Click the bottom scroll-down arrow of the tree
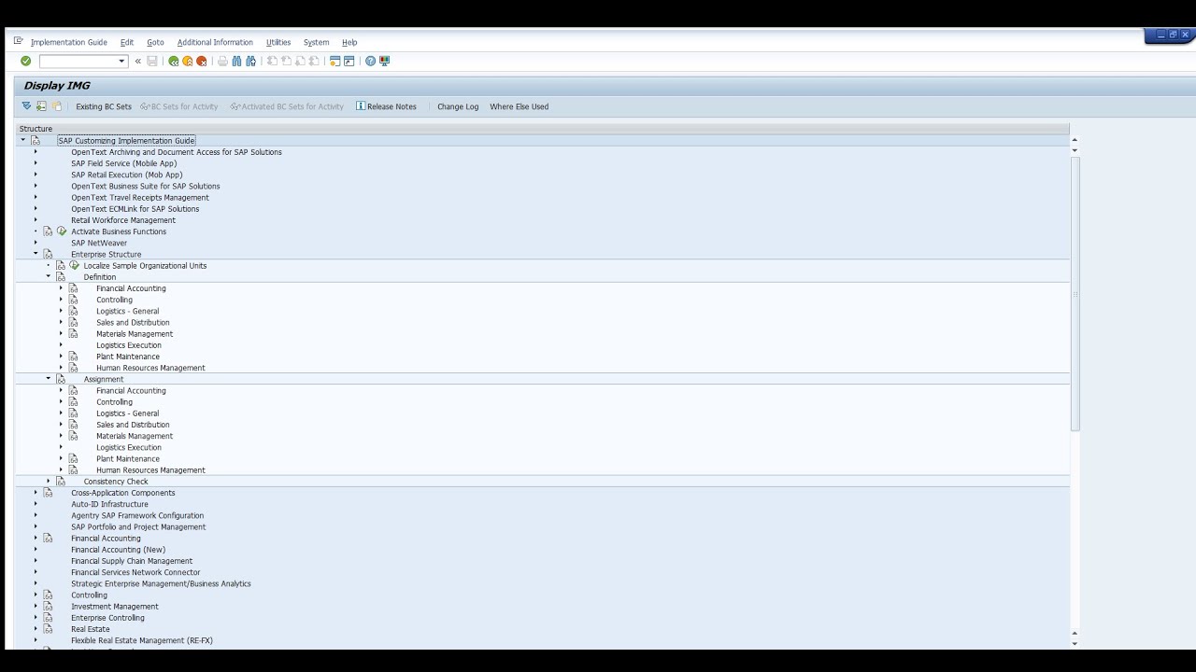 coord(1075,643)
